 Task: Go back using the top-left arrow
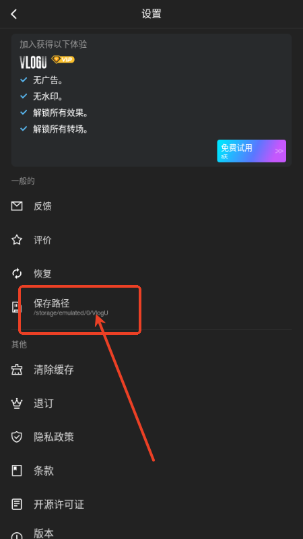[x=13, y=14]
